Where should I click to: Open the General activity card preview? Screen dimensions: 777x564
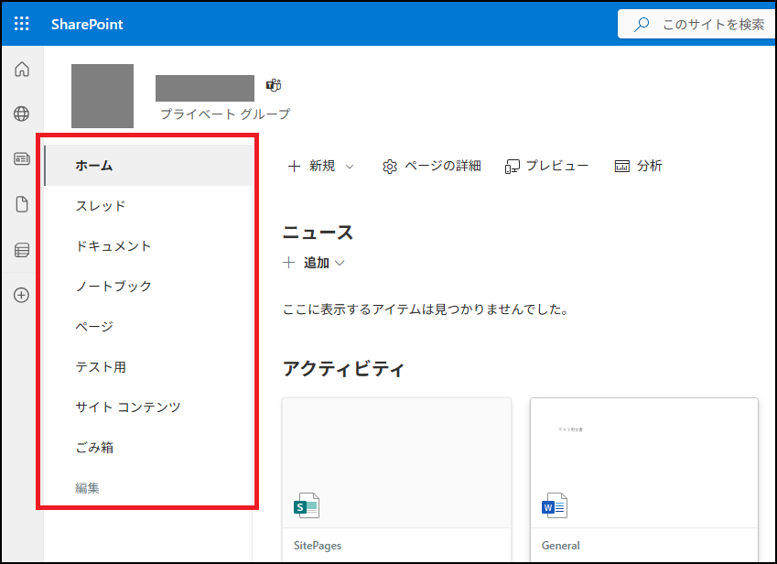644,463
